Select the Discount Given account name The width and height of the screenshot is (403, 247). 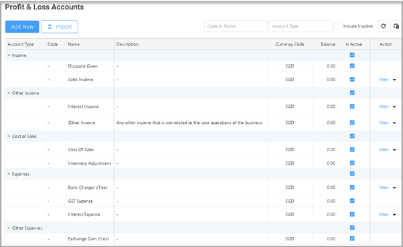(x=83, y=66)
